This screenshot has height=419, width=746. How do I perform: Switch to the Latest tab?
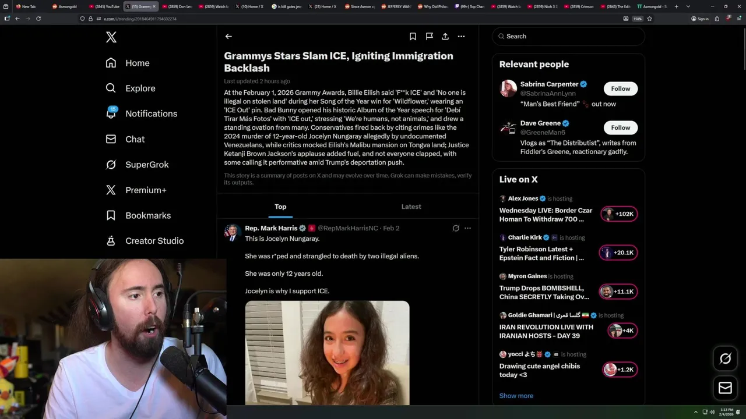[411, 207]
